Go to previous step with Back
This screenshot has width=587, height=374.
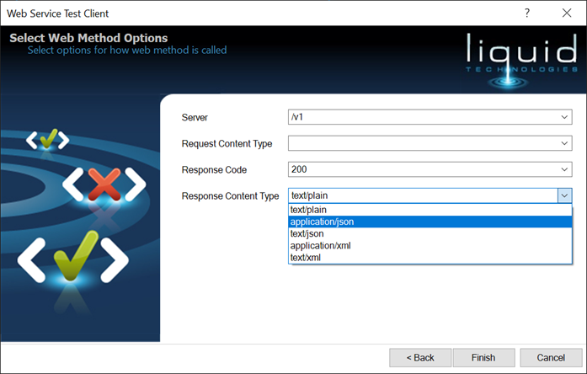[420, 357]
